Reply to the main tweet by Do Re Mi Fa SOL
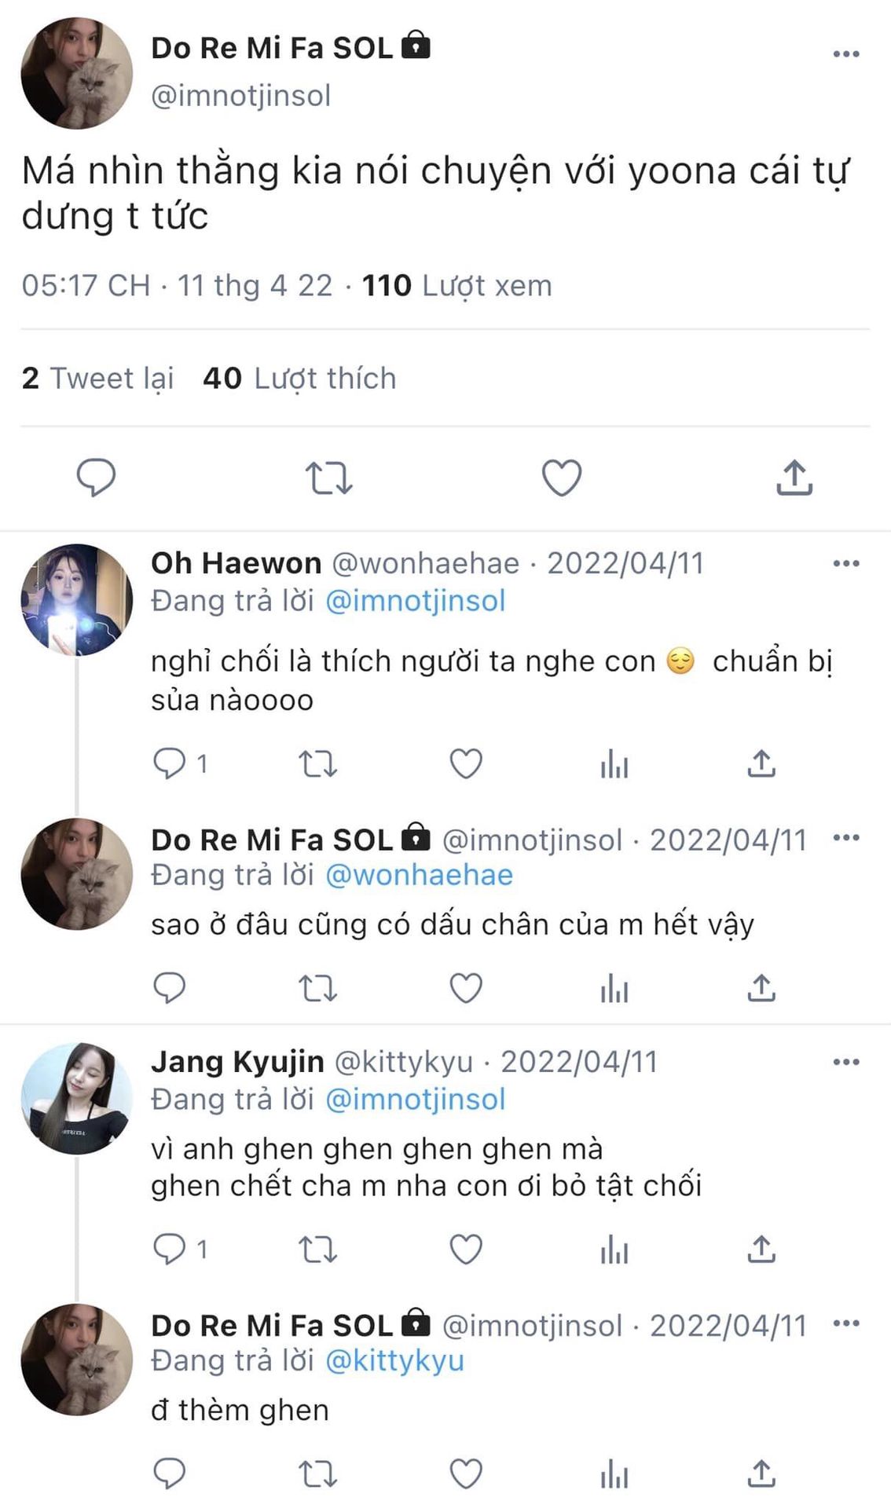The height and width of the screenshot is (1508, 891). (96, 477)
